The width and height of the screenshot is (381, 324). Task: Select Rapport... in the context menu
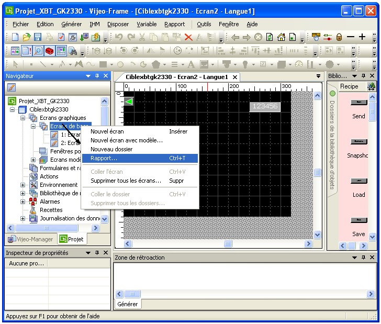[140, 158]
